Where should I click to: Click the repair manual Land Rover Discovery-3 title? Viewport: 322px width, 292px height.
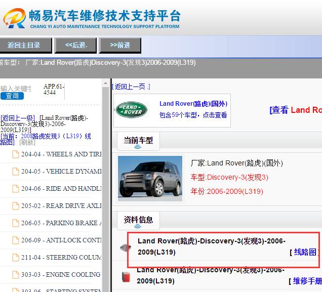point(211,276)
